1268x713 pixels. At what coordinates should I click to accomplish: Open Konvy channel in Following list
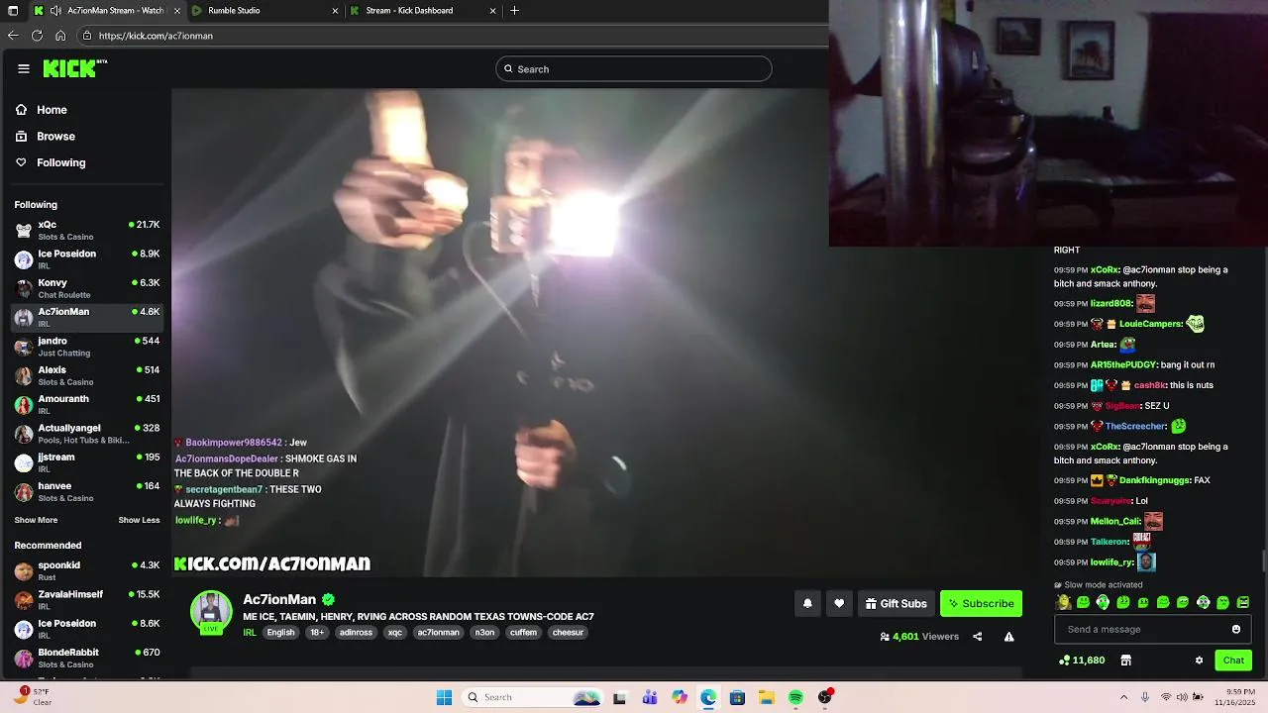(x=87, y=288)
